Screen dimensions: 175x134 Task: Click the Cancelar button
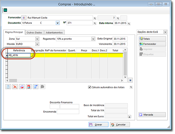(x=120, y=124)
